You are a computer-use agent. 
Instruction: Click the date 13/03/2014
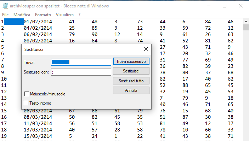[38, 130]
